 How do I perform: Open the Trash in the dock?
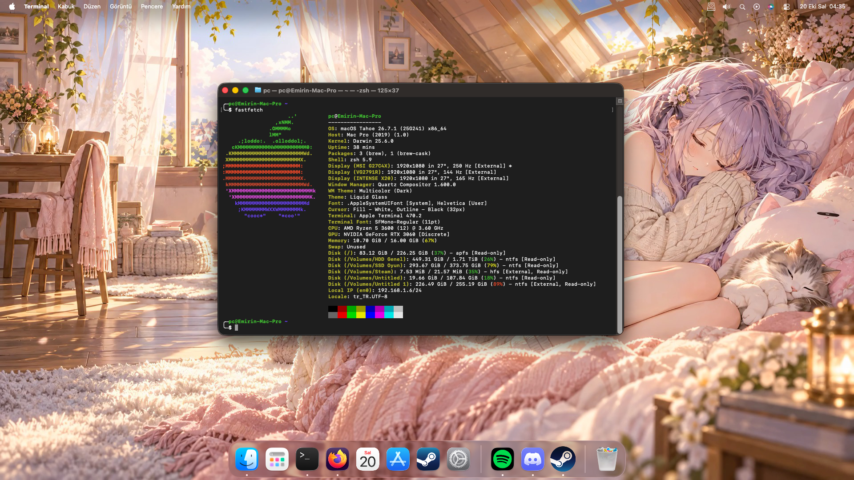tap(607, 459)
